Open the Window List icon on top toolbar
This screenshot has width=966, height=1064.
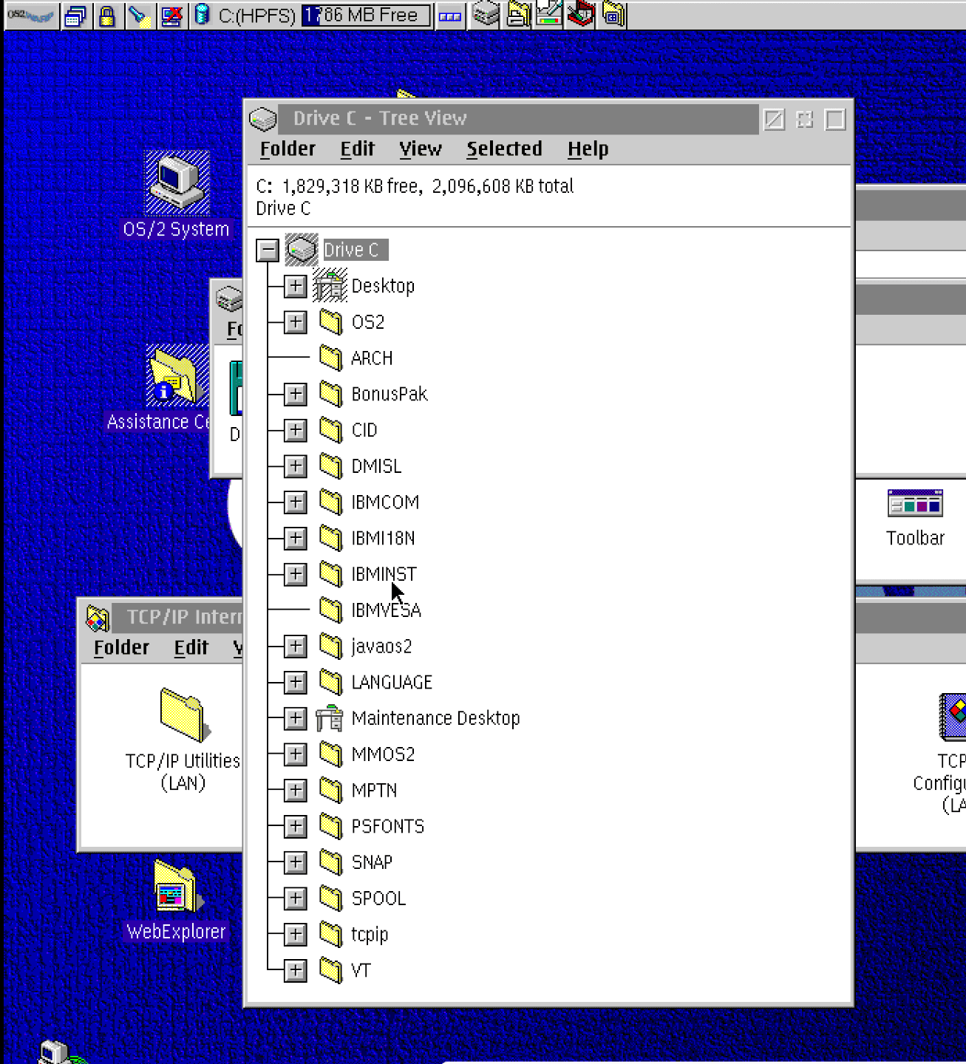[76, 15]
